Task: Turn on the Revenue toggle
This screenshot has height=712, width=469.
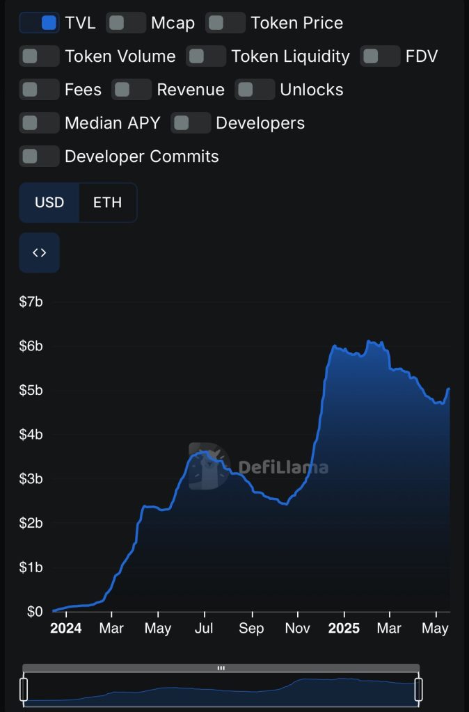Action: [x=132, y=90]
